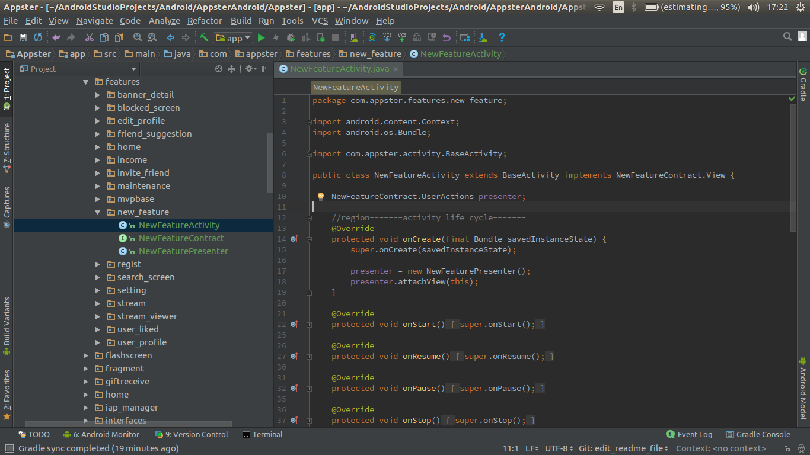Image resolution: width=810 pixels, height=455 pixels.
Task: Click Scroll from Source crosshair in Project panel
Action: [219, 69]
